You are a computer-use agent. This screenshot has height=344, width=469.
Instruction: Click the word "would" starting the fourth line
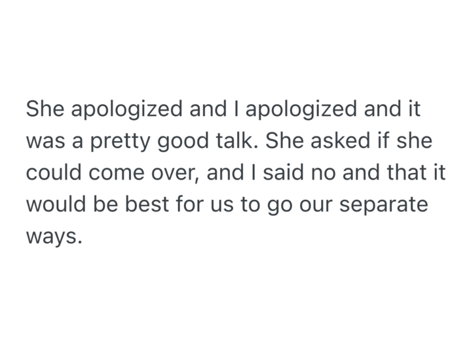[56, 204]
